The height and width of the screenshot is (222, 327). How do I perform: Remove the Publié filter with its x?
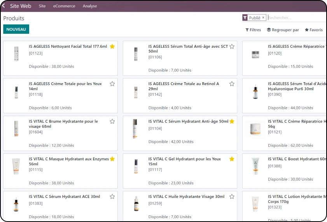(263, 18)
